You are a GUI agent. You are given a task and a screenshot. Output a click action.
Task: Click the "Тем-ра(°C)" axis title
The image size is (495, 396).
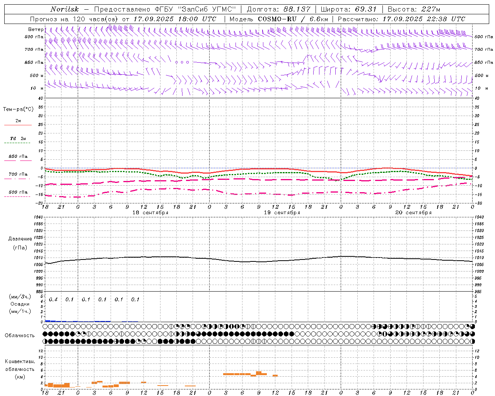click(x=18, y=109)
